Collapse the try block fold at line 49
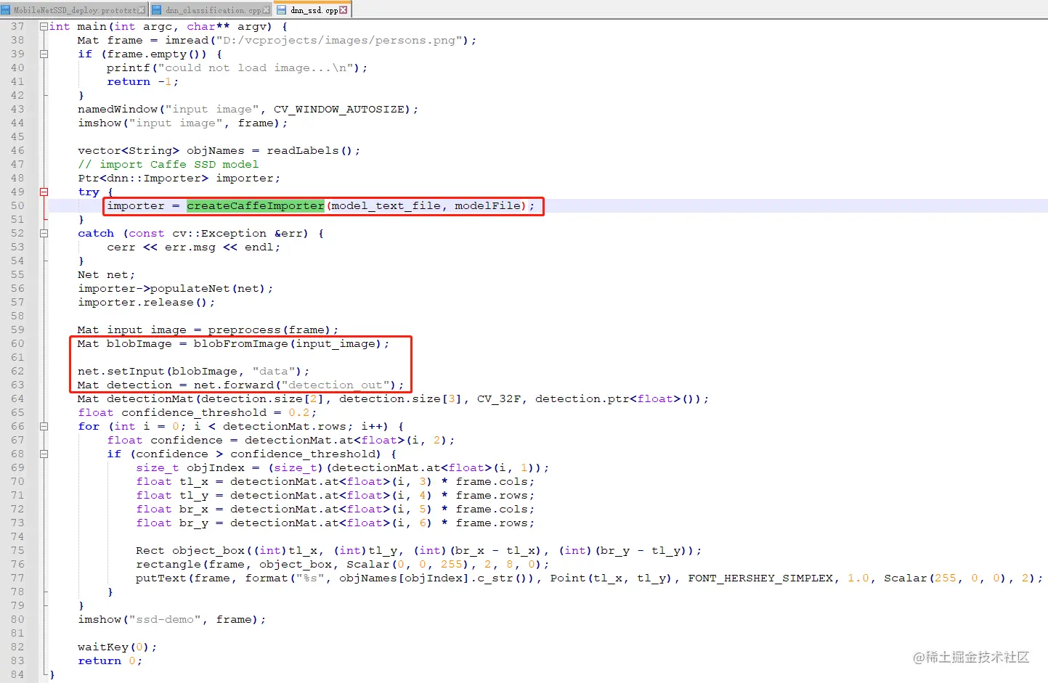Viewport: 1048px width, 683px height. (44, 192)
